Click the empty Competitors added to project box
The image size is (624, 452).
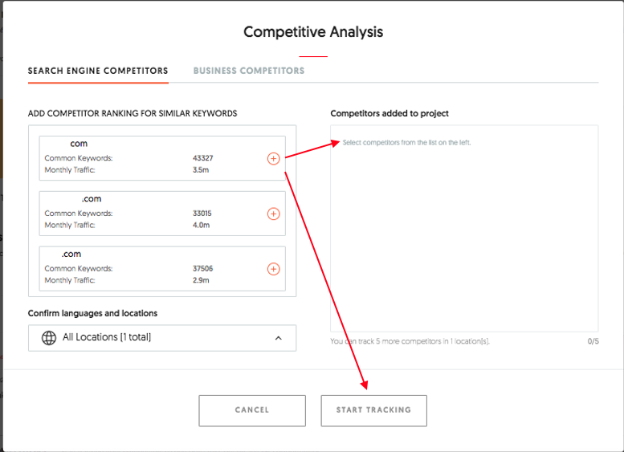(463, 233)
